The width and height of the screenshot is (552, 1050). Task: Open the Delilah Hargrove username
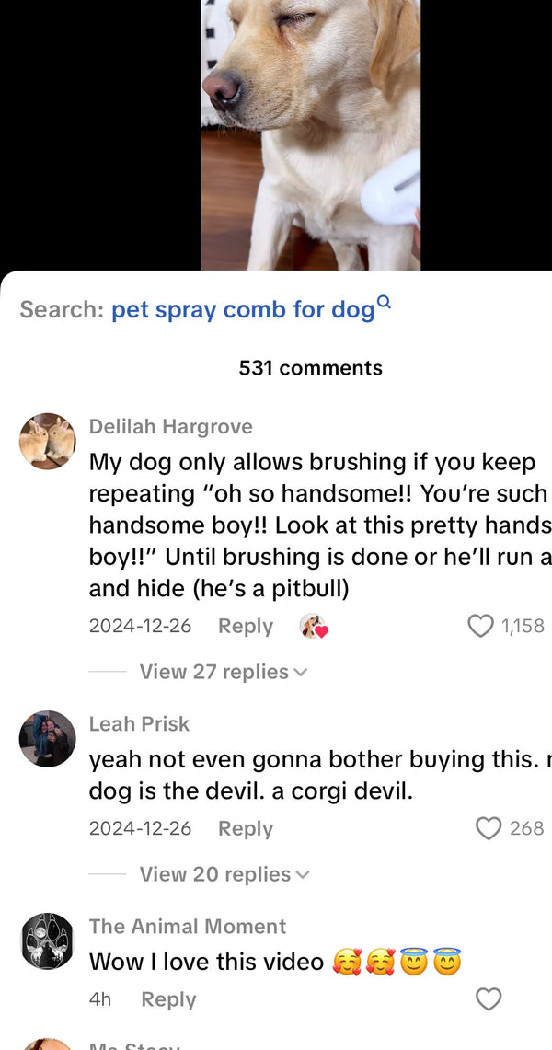170,427
